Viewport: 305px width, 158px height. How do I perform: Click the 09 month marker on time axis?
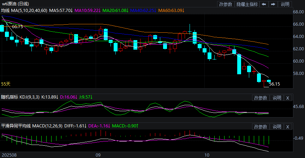pos(98,155)
